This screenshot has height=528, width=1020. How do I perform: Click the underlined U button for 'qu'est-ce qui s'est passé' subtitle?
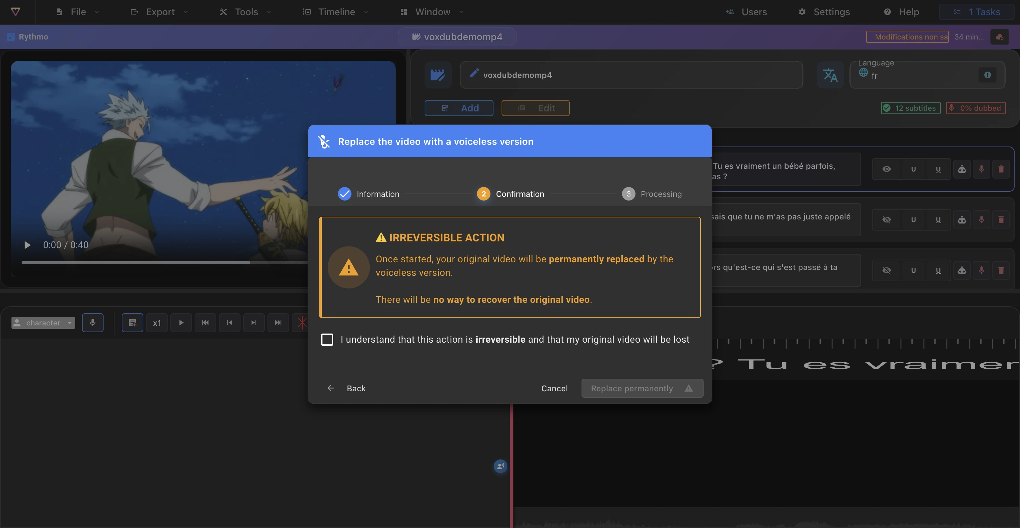938,270
